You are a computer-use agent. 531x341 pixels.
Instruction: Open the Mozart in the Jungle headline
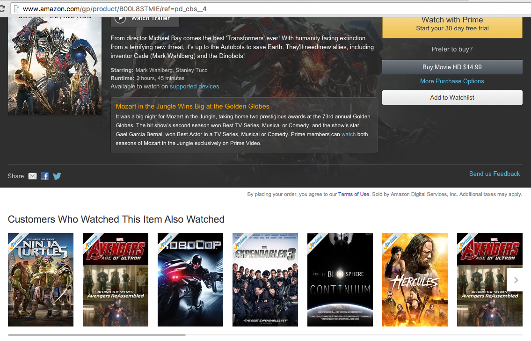(x=192, y=106)
